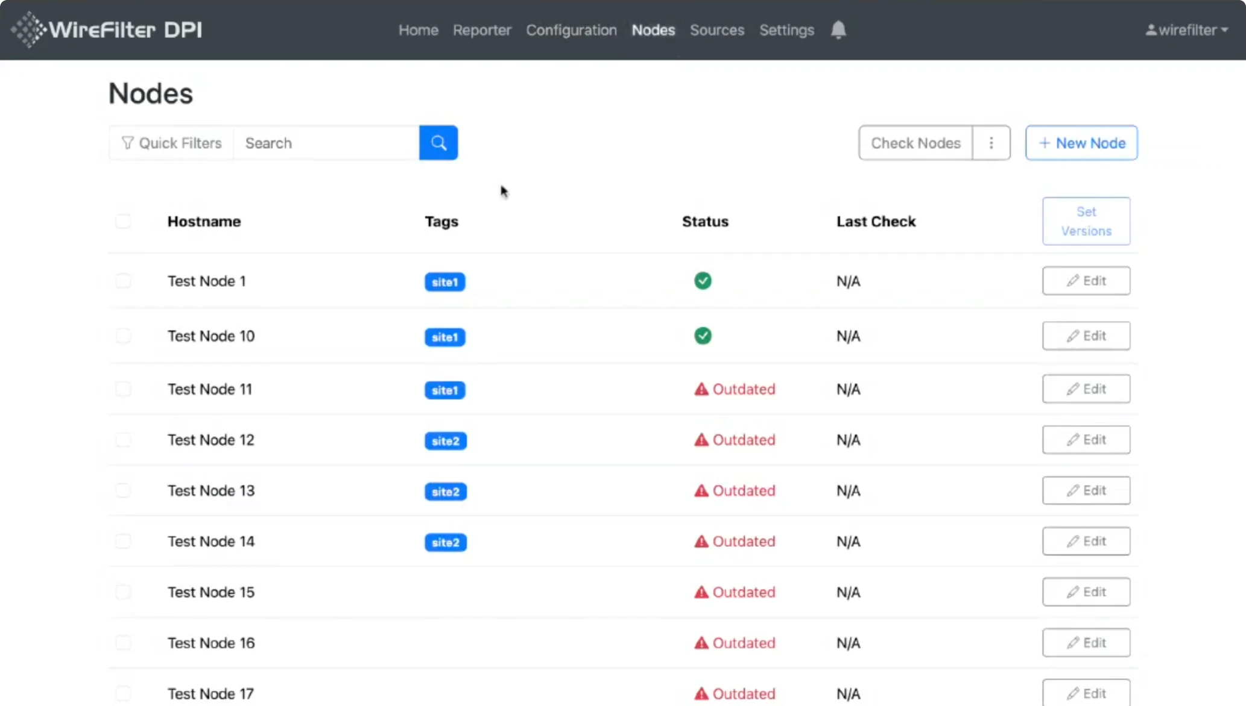Click the green status check for Test Node 1

tap(703, 281)
